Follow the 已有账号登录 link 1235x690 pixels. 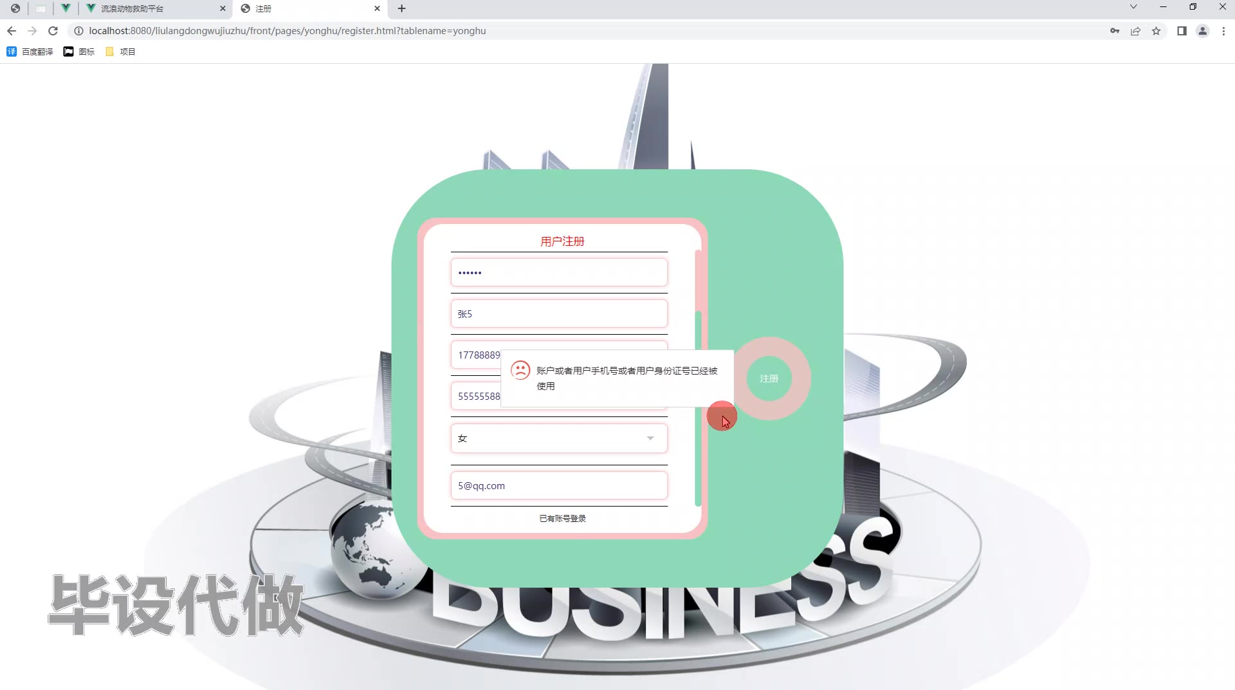562,518
